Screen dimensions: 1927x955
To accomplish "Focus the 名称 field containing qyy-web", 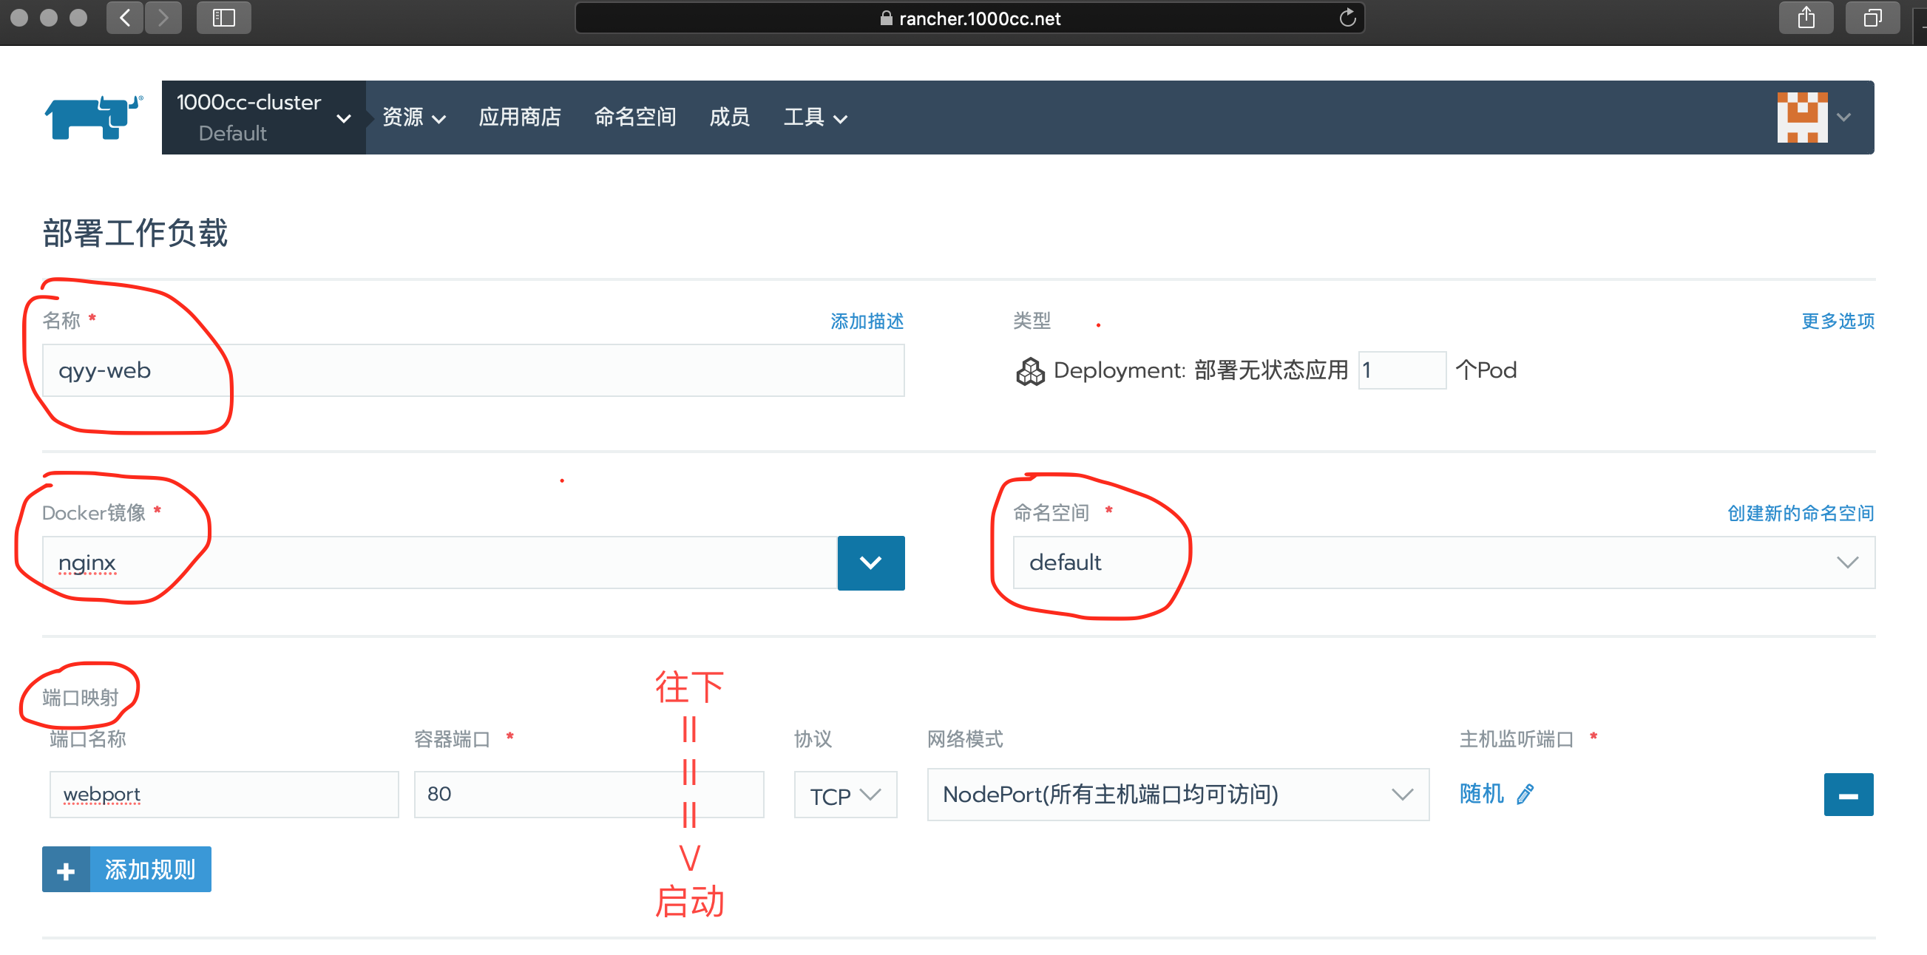I will 473,370.
